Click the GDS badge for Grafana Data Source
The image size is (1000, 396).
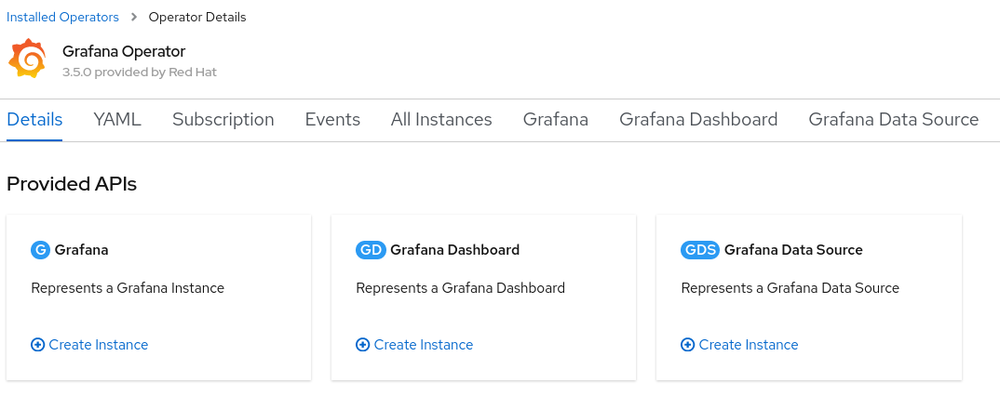coord(700,249)
